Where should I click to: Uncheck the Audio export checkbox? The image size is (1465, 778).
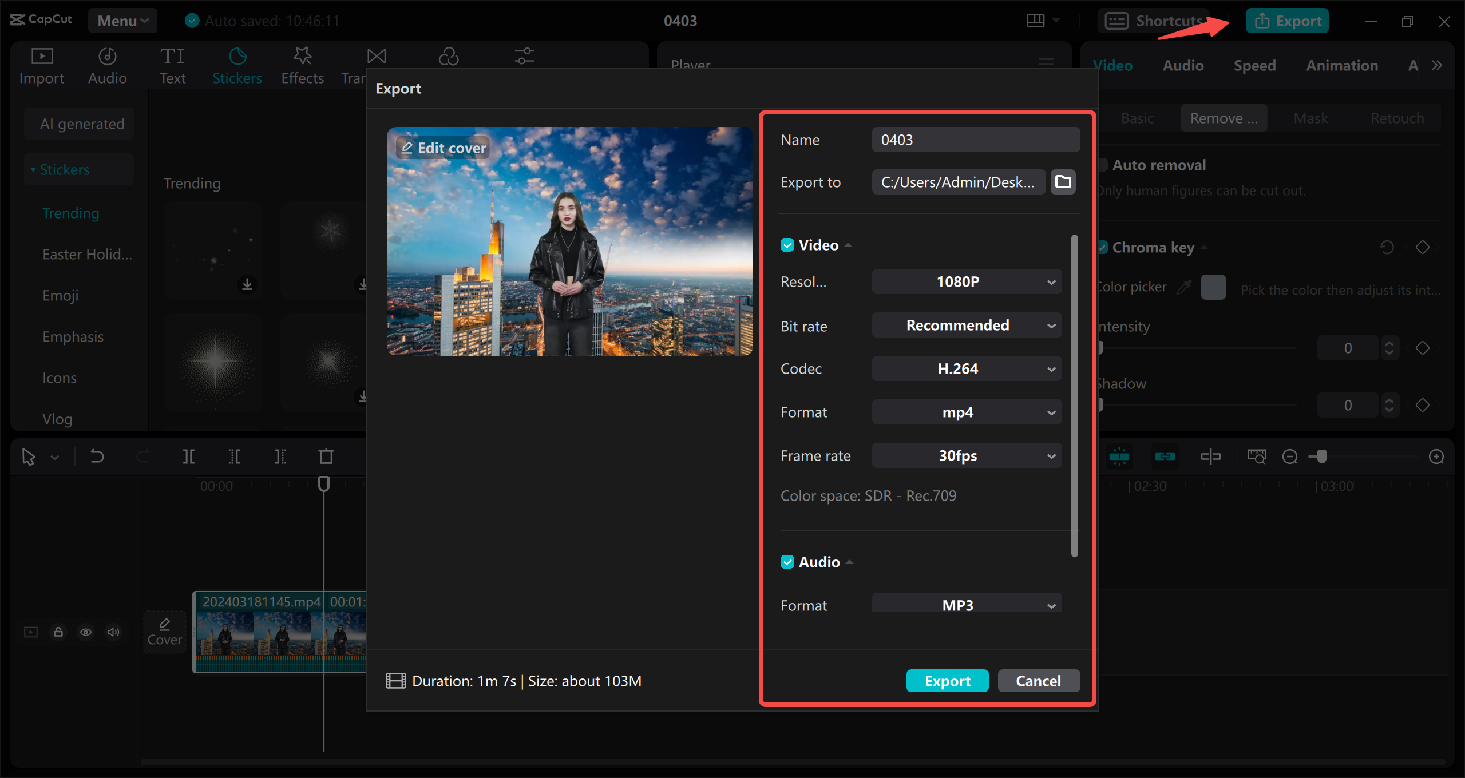tap(787, 561)
